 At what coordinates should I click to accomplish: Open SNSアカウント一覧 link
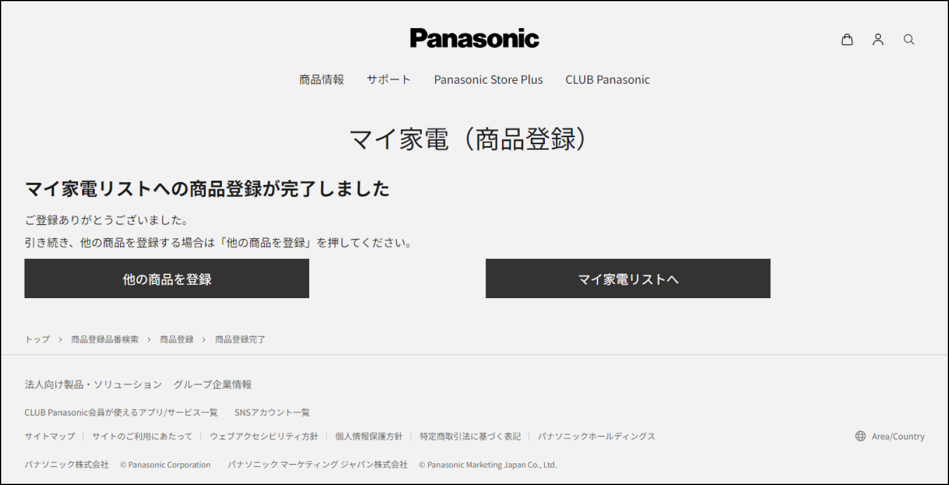coord(272,412)
